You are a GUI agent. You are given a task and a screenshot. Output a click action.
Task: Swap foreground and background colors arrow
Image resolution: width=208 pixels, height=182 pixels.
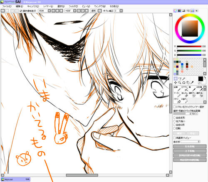(x=205, y=78)
